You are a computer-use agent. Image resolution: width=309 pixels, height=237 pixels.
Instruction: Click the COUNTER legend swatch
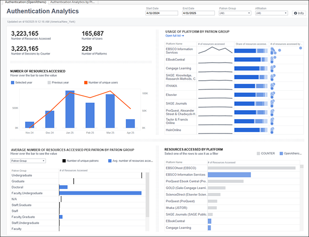pos(258,153)
